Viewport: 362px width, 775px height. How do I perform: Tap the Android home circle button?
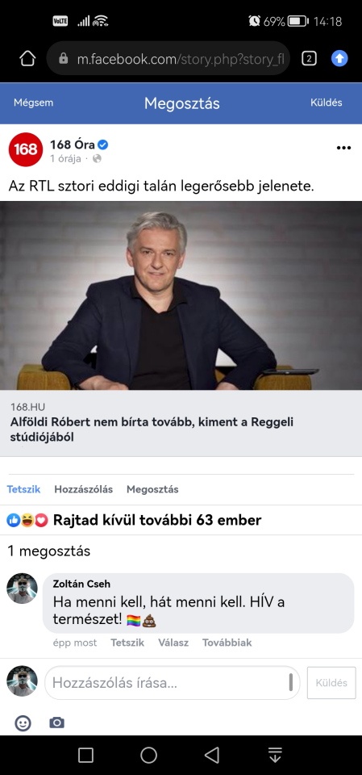148,755
